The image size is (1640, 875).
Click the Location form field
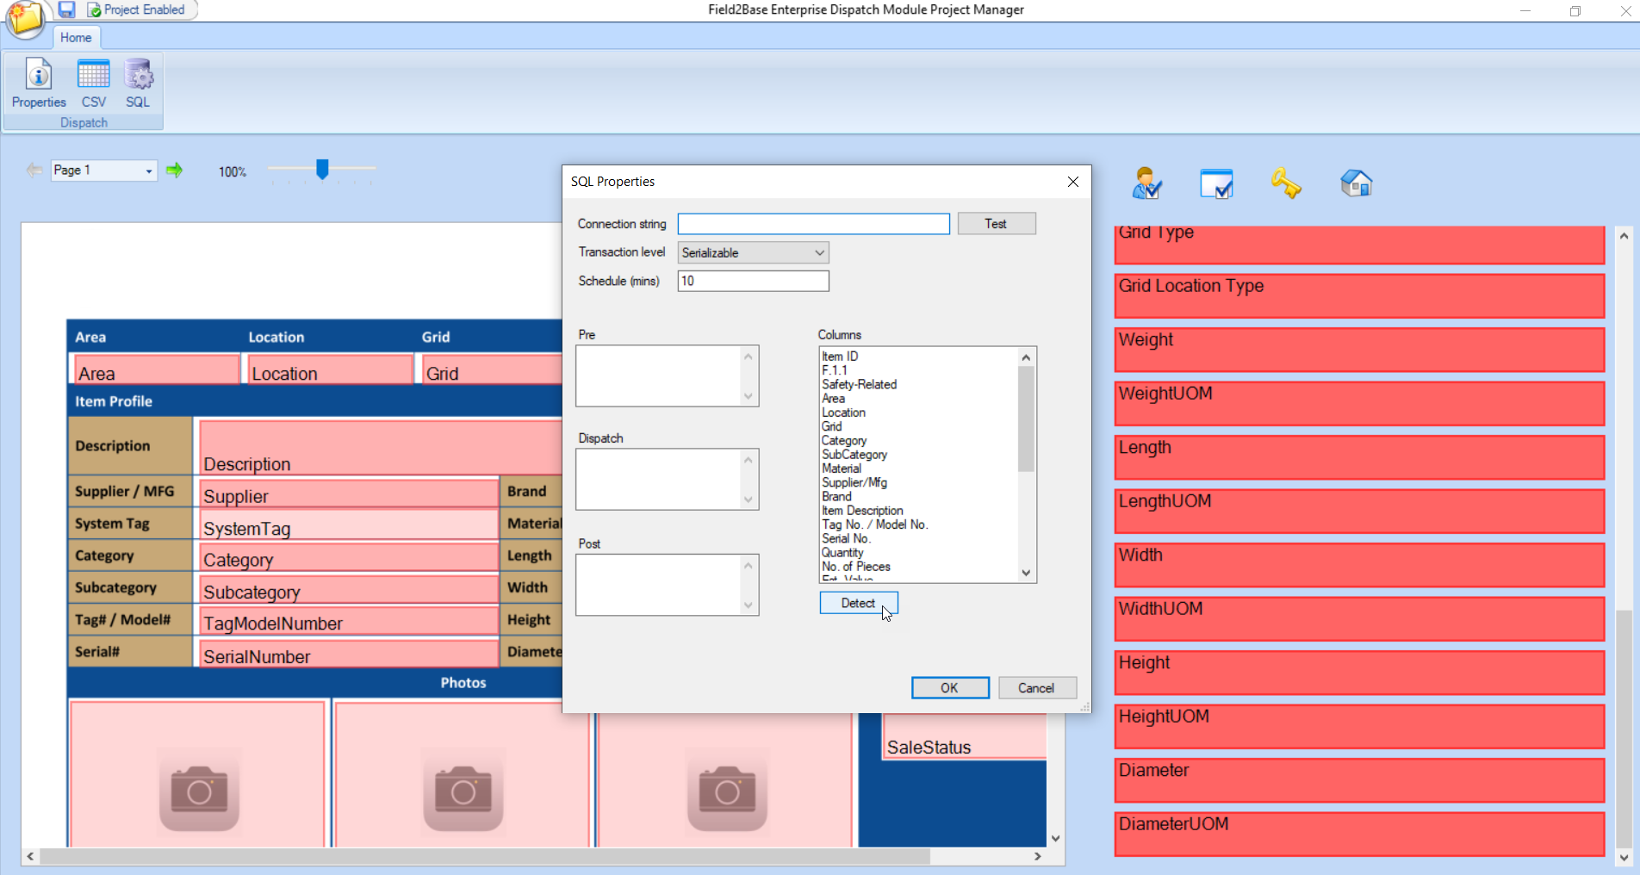pos(331,369)
